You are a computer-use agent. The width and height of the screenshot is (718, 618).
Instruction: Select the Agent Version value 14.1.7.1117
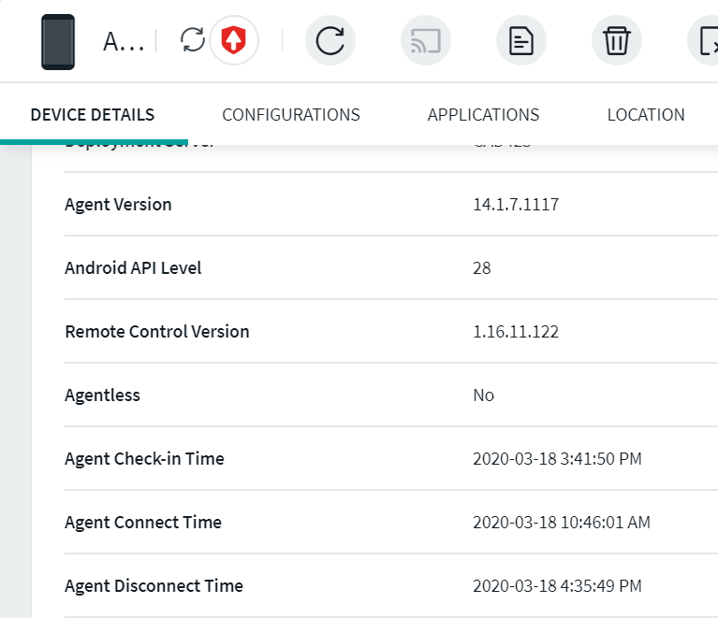516,205
